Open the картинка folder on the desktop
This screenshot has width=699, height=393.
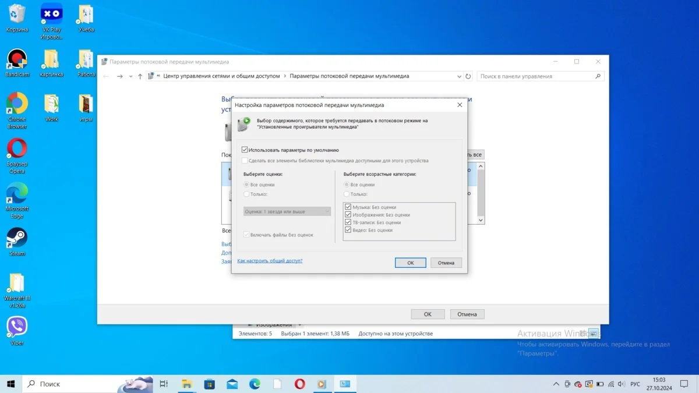[51, 63]
